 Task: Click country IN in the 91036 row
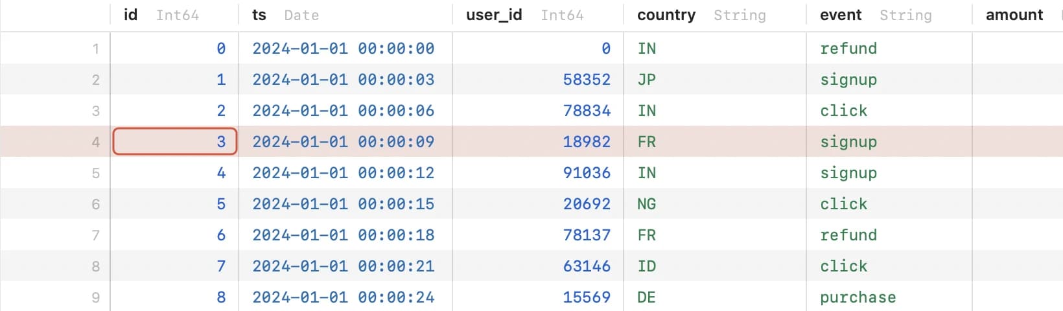(715, 173)
